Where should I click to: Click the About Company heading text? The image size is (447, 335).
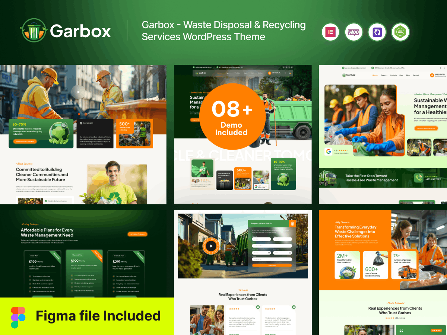tap(24, 164)
